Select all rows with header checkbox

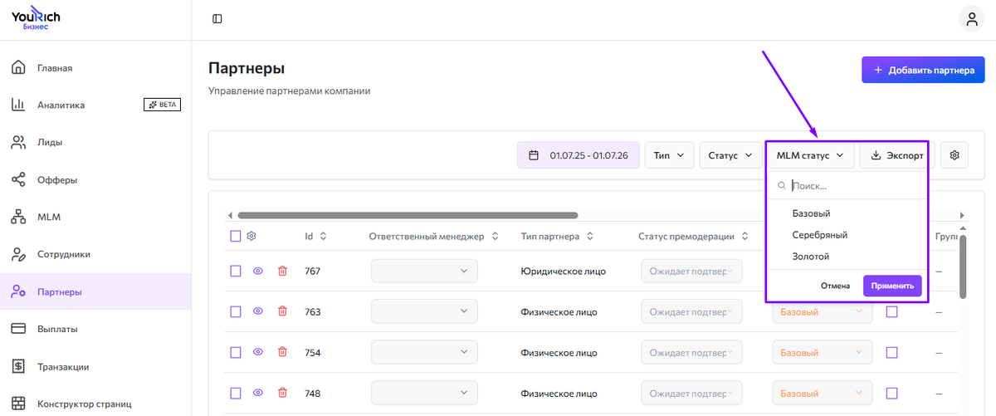tap(236, 236)
